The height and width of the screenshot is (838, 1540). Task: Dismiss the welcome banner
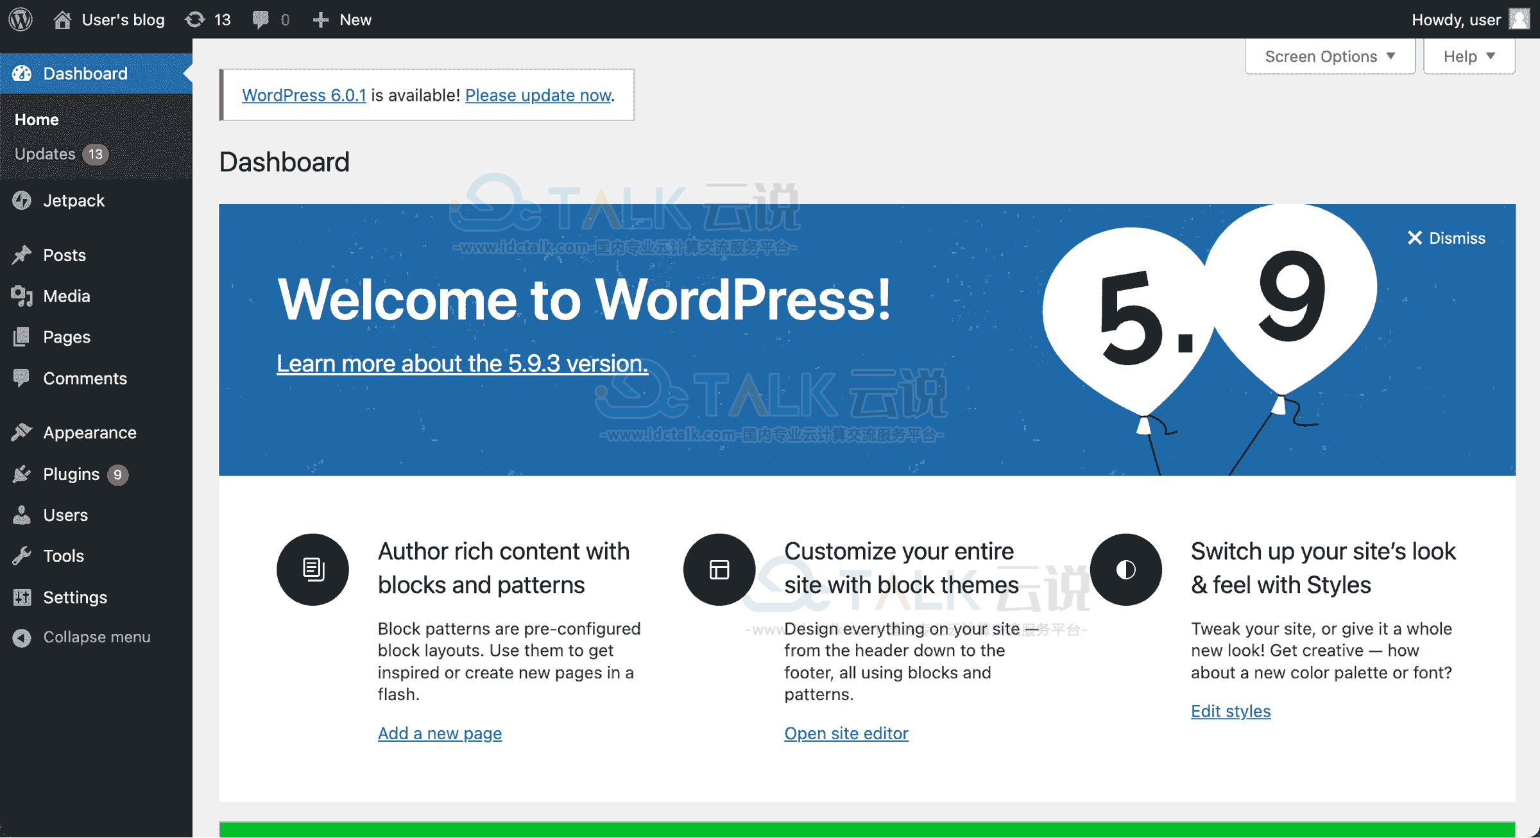(x=1445, y=239)
